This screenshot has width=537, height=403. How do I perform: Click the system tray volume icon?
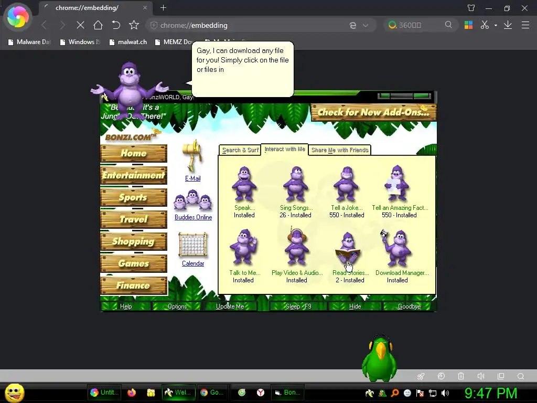[x=445, y=393]
